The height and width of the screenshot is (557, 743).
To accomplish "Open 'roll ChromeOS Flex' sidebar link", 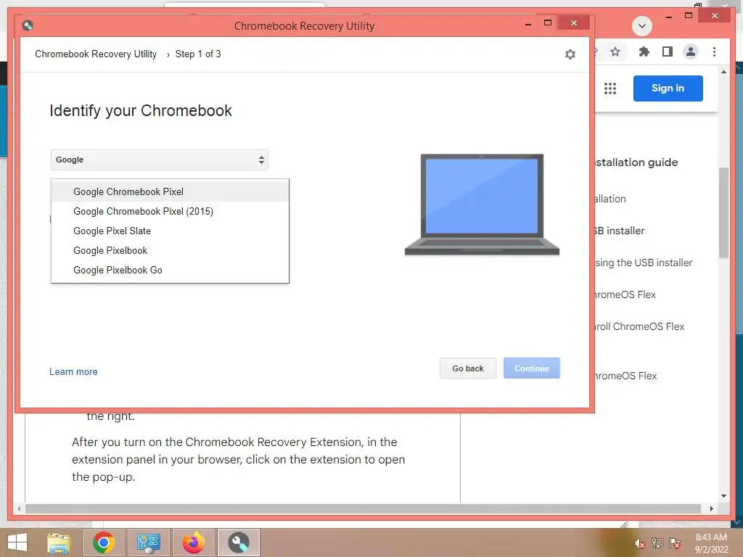I will tap(640, 326).
